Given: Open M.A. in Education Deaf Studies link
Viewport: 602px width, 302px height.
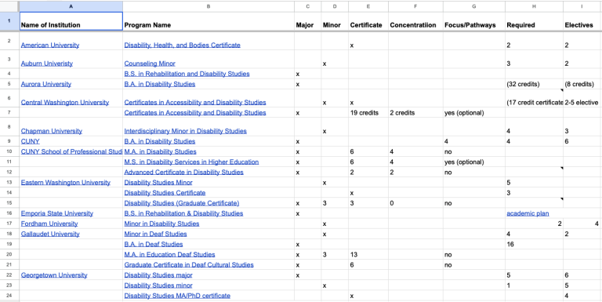Looking at the screenshot, I should point(169,254).
